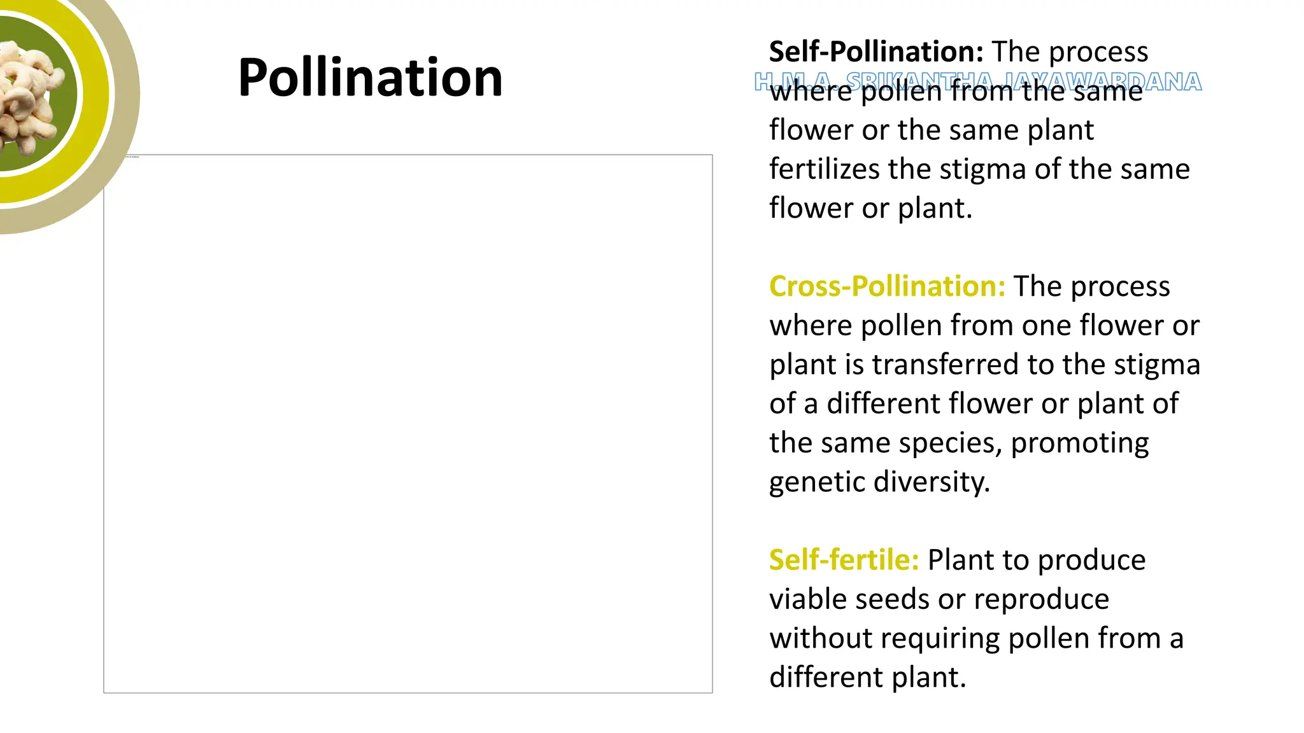Click the 'Pollination' slide title
This screenshot has height=733, width=1304.
tap(370, 78)
